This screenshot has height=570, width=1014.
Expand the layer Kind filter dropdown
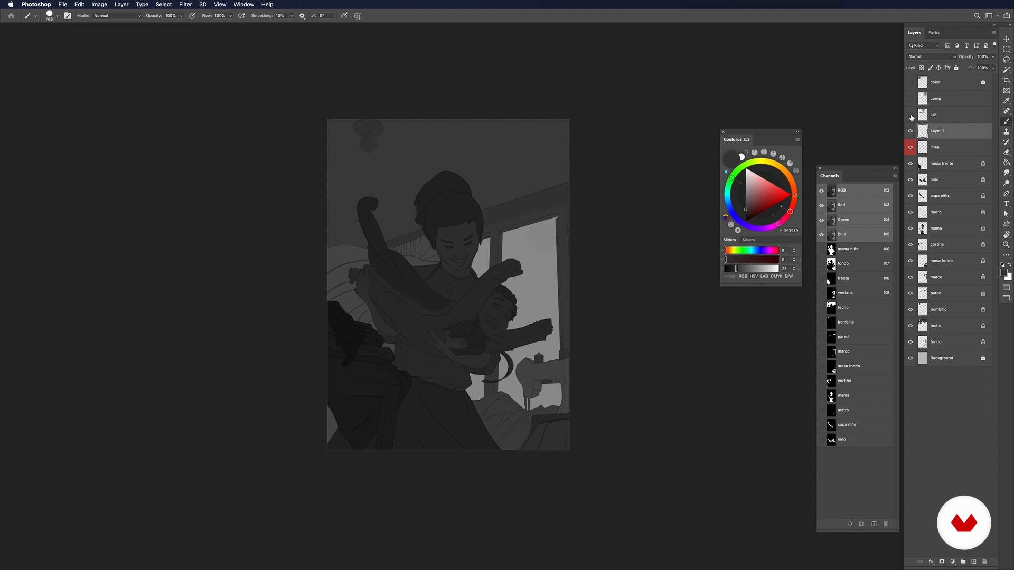click(924, 46)
